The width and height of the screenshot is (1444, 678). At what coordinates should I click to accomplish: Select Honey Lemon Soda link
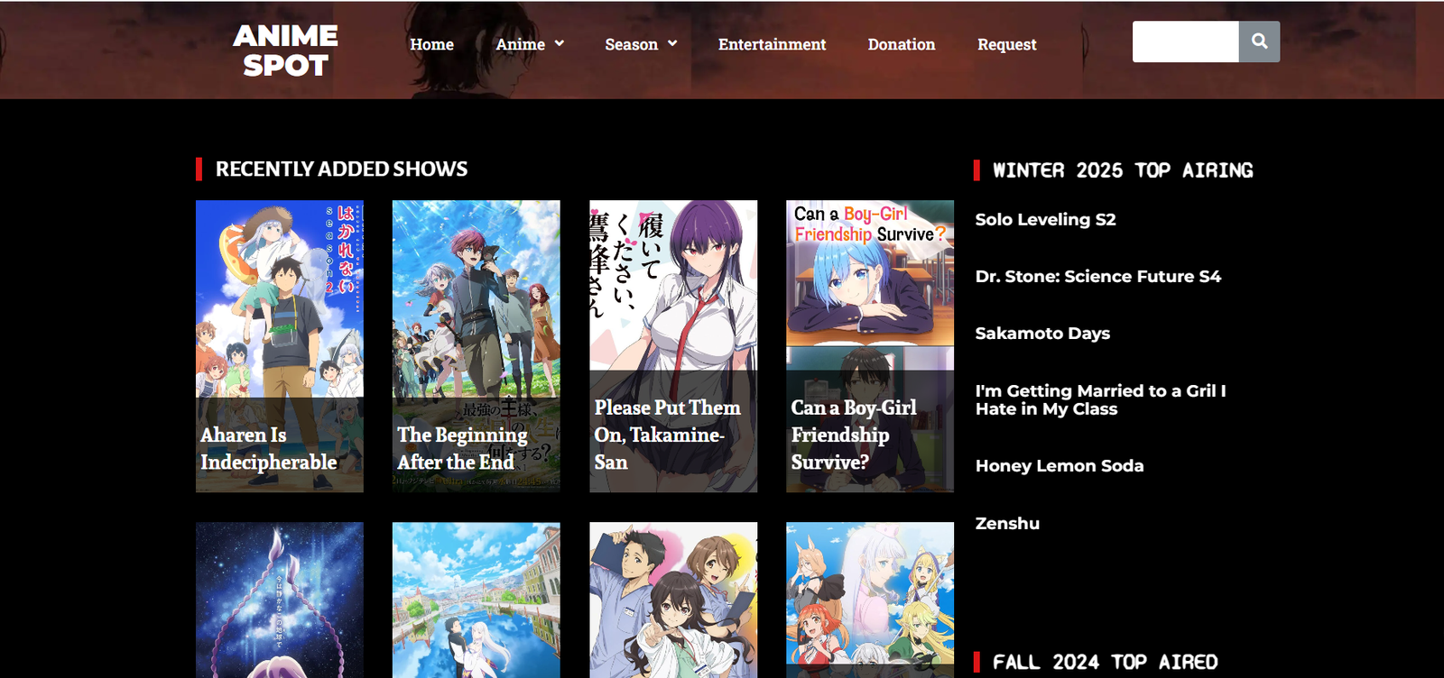tap(1059, 466)
